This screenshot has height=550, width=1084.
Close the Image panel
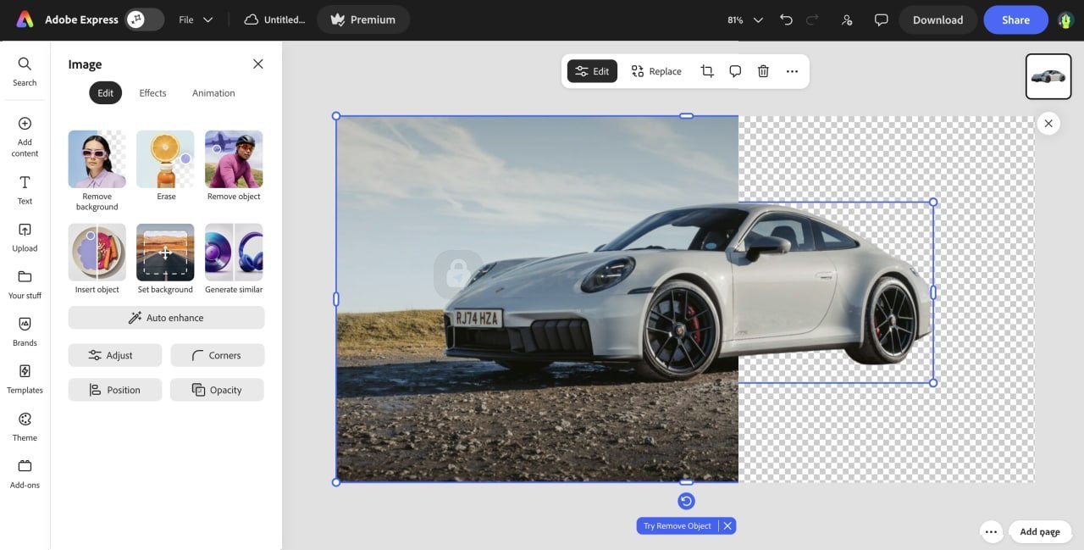click(258, 64)
